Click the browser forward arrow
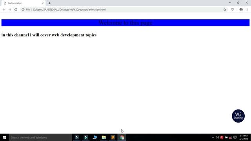251x141 pixels. pos(10,9)
